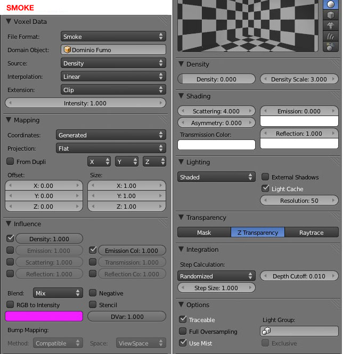Collapse the Lighting panel
This screenshot has height=354, width=343.
(181, 162)
